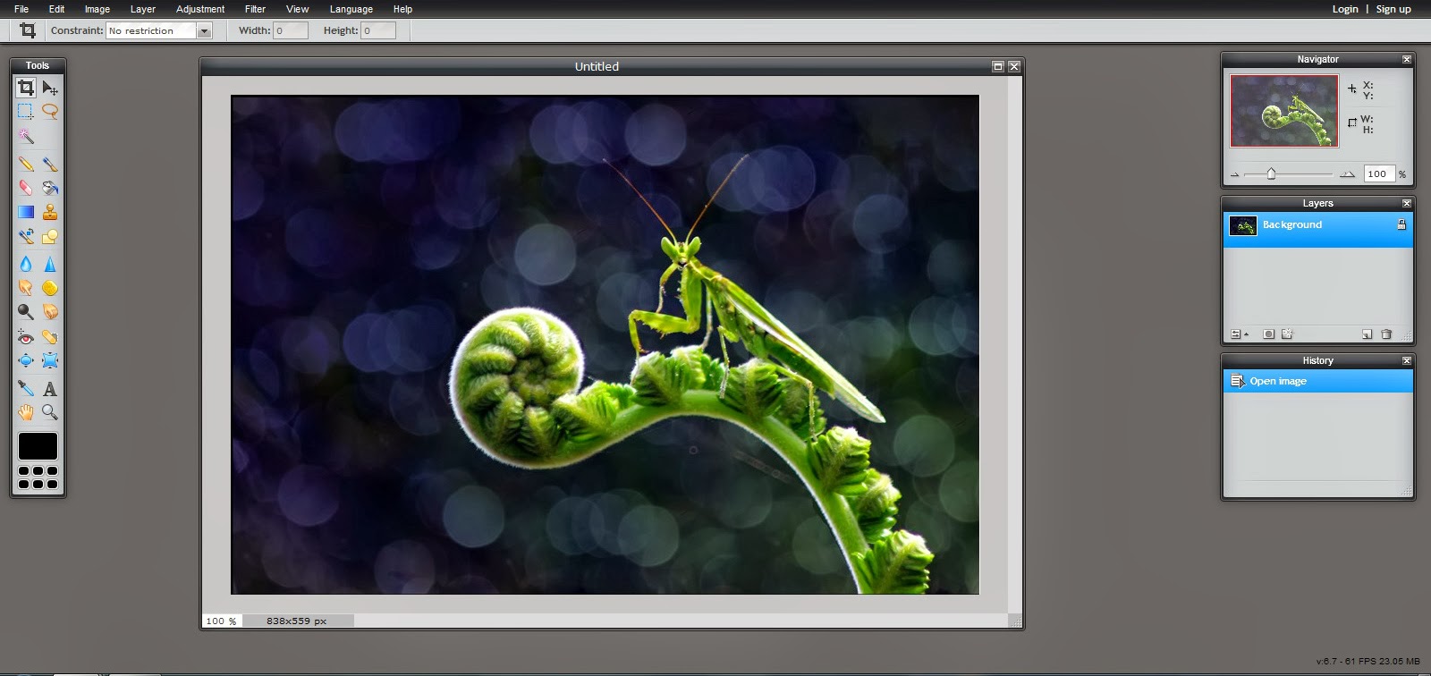The image size is (1431, 676).
Task: Add a layer mask
Action: point(1268,334)
